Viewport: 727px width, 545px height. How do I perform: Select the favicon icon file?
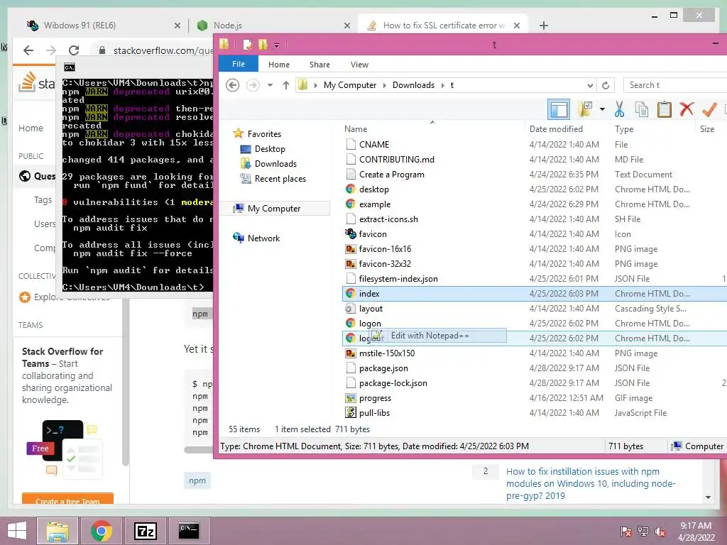coord(372,234)
